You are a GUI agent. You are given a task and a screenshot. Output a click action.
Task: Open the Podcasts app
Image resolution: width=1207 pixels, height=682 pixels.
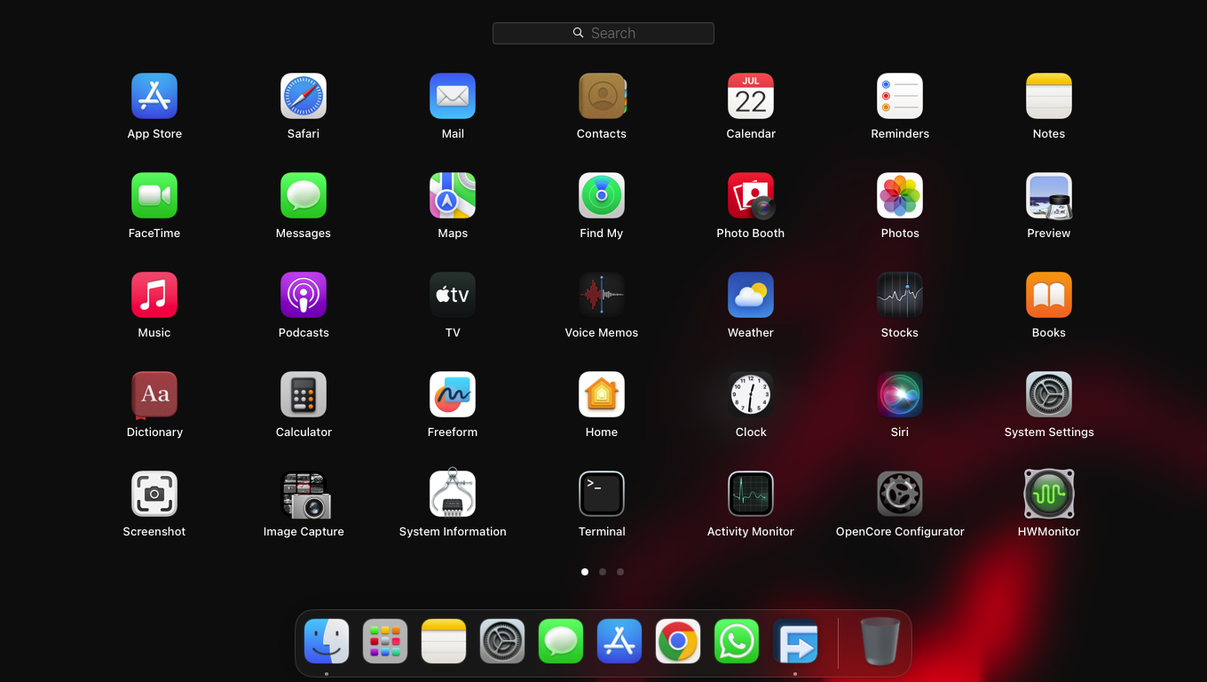pos(304,295)
